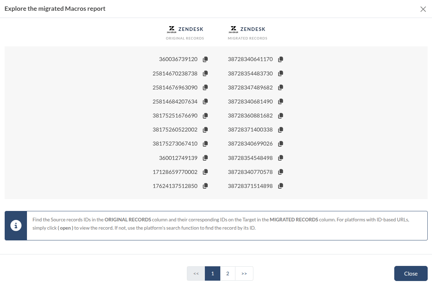Copy migrated record ID 38728340699026

click(281, 144)
